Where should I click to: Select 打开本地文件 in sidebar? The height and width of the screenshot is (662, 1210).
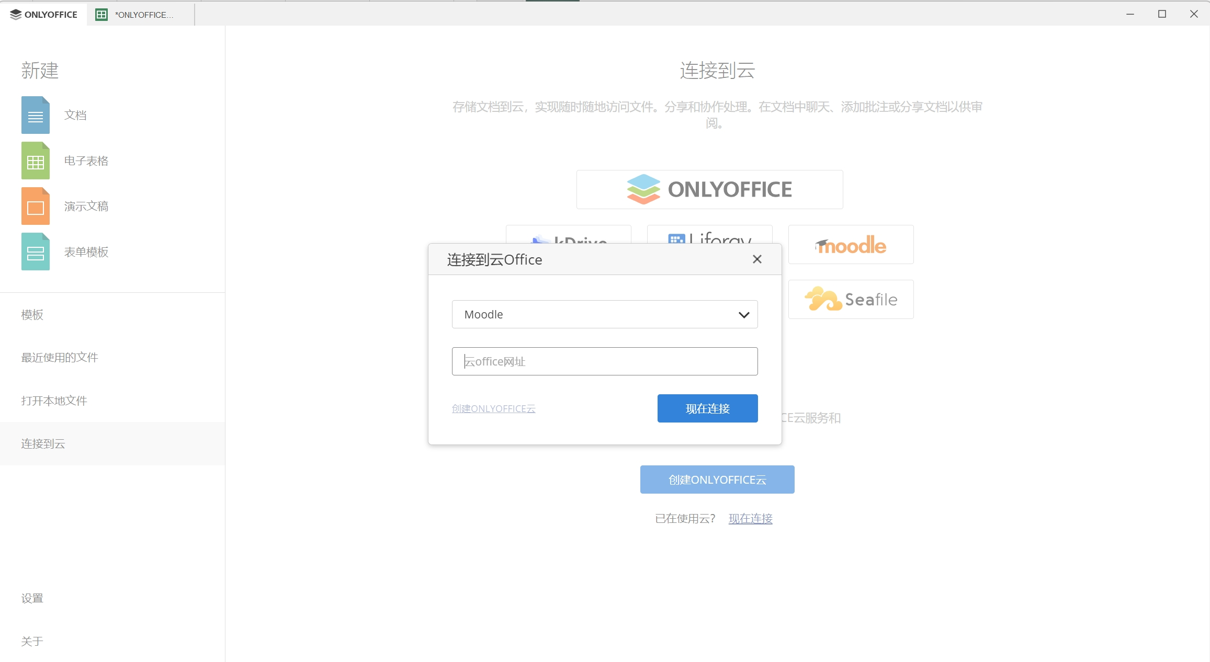click(112, 401)
